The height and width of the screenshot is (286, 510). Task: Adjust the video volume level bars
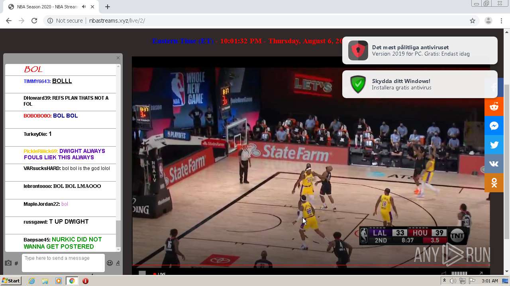459,273
